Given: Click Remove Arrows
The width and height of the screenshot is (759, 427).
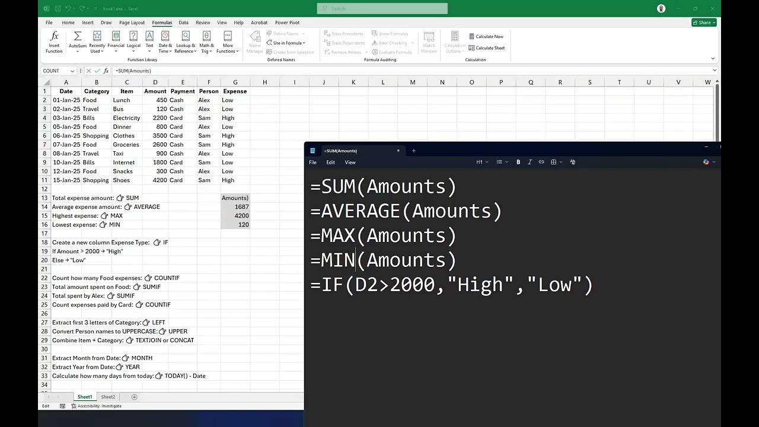Looking at the screenshot, I should coord(345,52).
